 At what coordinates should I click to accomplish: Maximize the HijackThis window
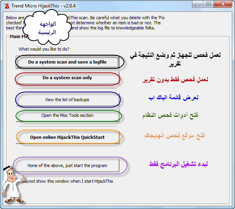point(208,4)
